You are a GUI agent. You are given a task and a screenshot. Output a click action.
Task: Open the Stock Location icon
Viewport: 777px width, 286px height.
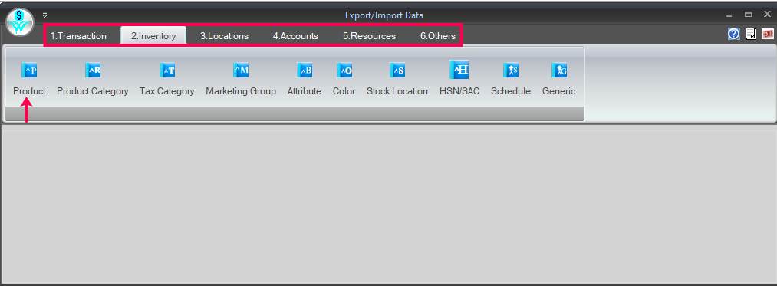tap(397, 71)
